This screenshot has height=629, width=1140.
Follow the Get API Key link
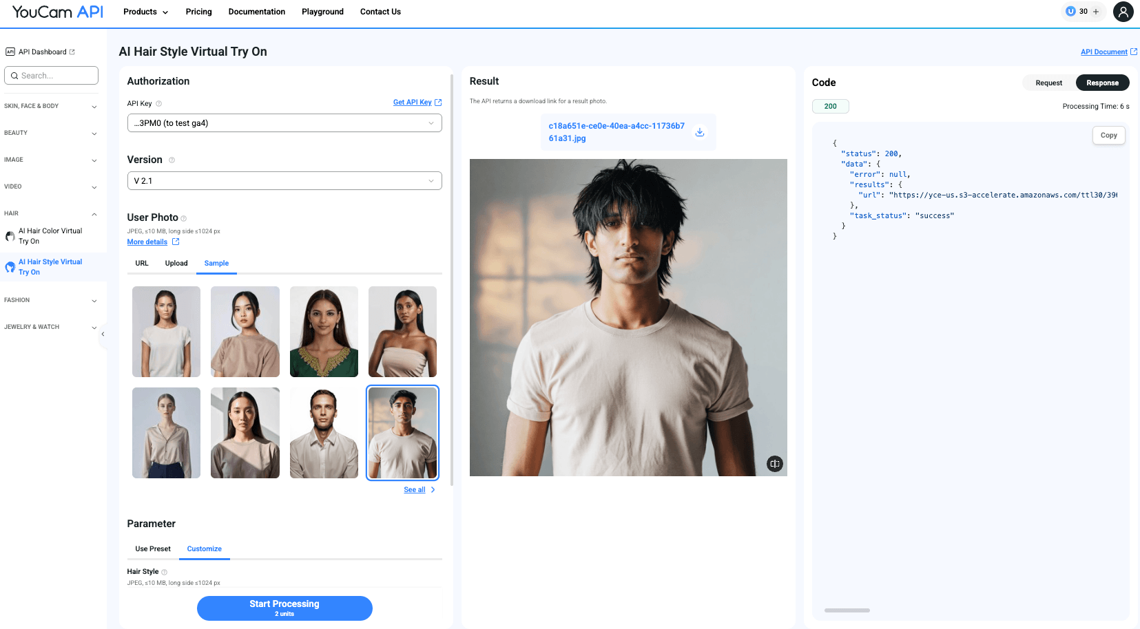tap(412, 103)
